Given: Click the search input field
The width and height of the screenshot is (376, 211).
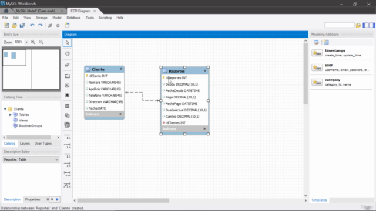Looking at the screenshot, I should click(x=340, y=25).
